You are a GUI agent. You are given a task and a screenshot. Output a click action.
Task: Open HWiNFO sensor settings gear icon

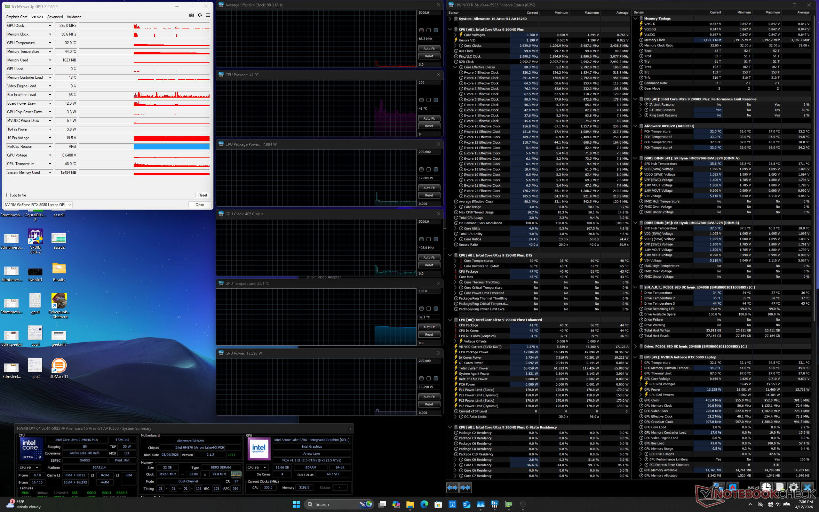click(794, 488)
